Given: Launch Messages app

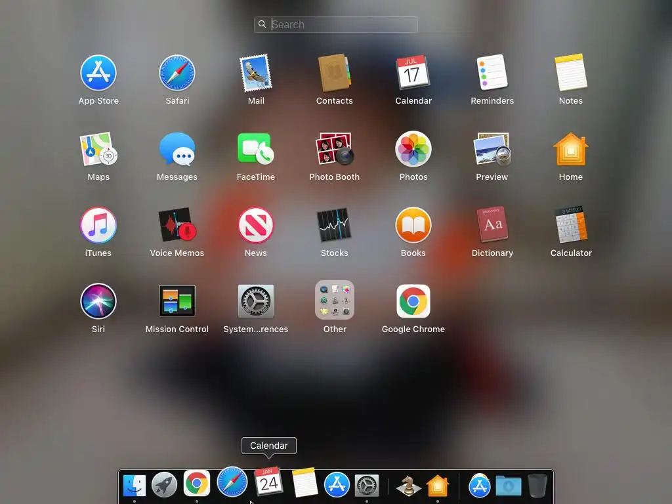Looking at the screenshot, I should [177, 149].
